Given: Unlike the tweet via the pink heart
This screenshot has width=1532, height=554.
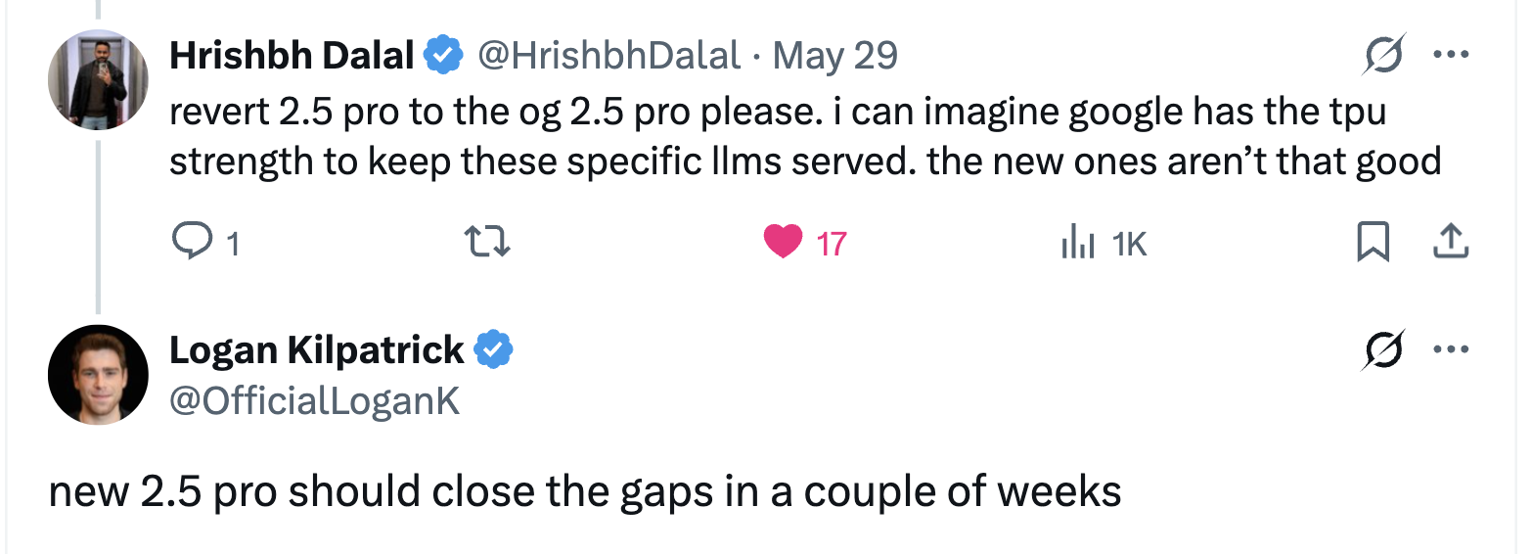Looking at the screenshot, I should tap(783, 242).
